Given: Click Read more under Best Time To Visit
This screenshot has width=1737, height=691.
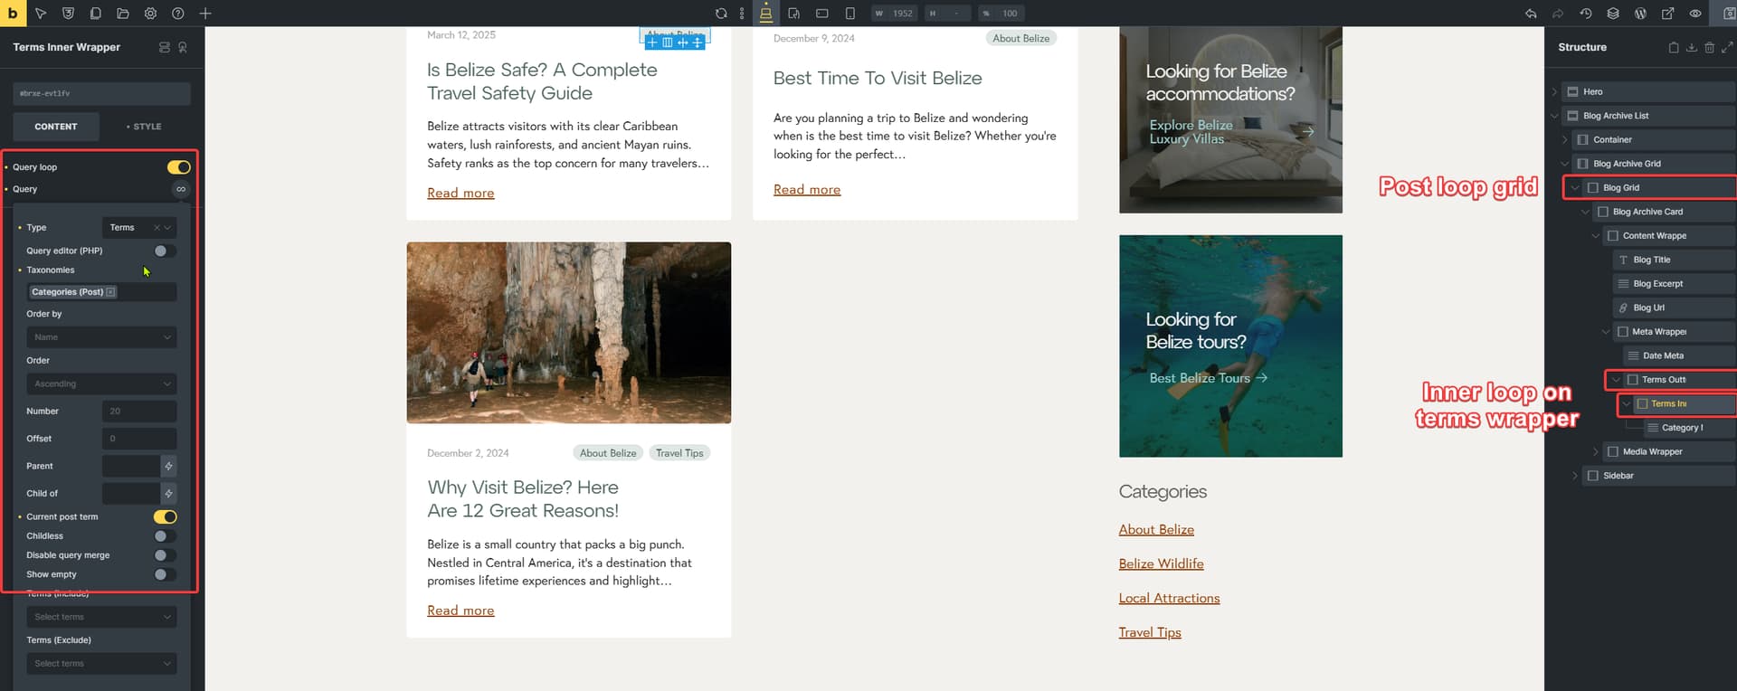Looking at the screenshot, I should pyautogui.click(x=806, y=190).
